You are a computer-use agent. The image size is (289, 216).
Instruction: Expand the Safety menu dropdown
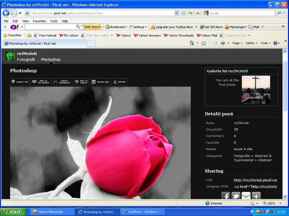click(251, 43)
